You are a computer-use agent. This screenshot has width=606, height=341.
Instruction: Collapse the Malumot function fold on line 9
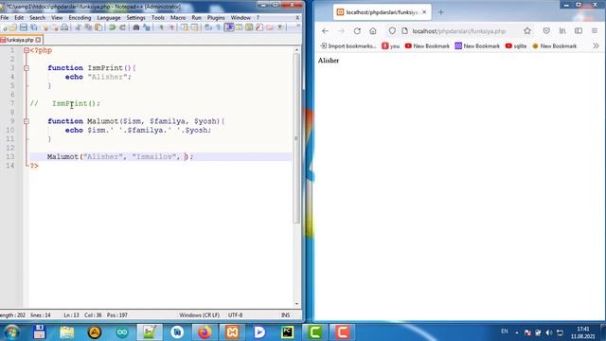27,121
